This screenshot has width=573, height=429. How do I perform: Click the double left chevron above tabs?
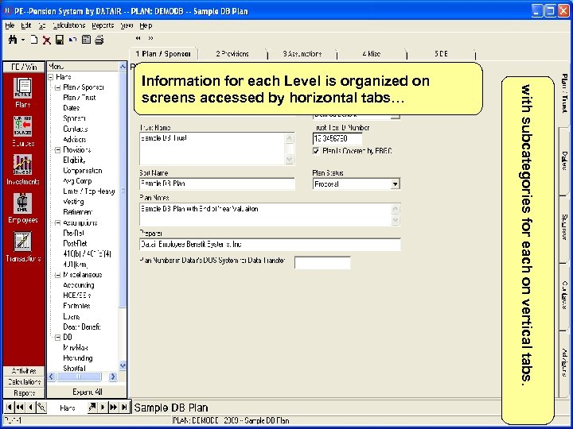click(x=138, y=38)
